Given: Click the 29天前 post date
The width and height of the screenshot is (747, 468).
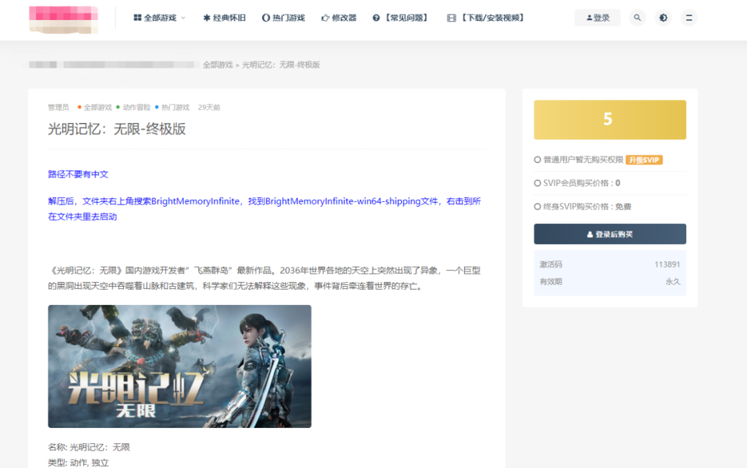Looking at the screenshot, I should click(209, 108).
